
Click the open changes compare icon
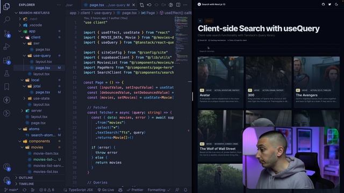pos(142,5)
